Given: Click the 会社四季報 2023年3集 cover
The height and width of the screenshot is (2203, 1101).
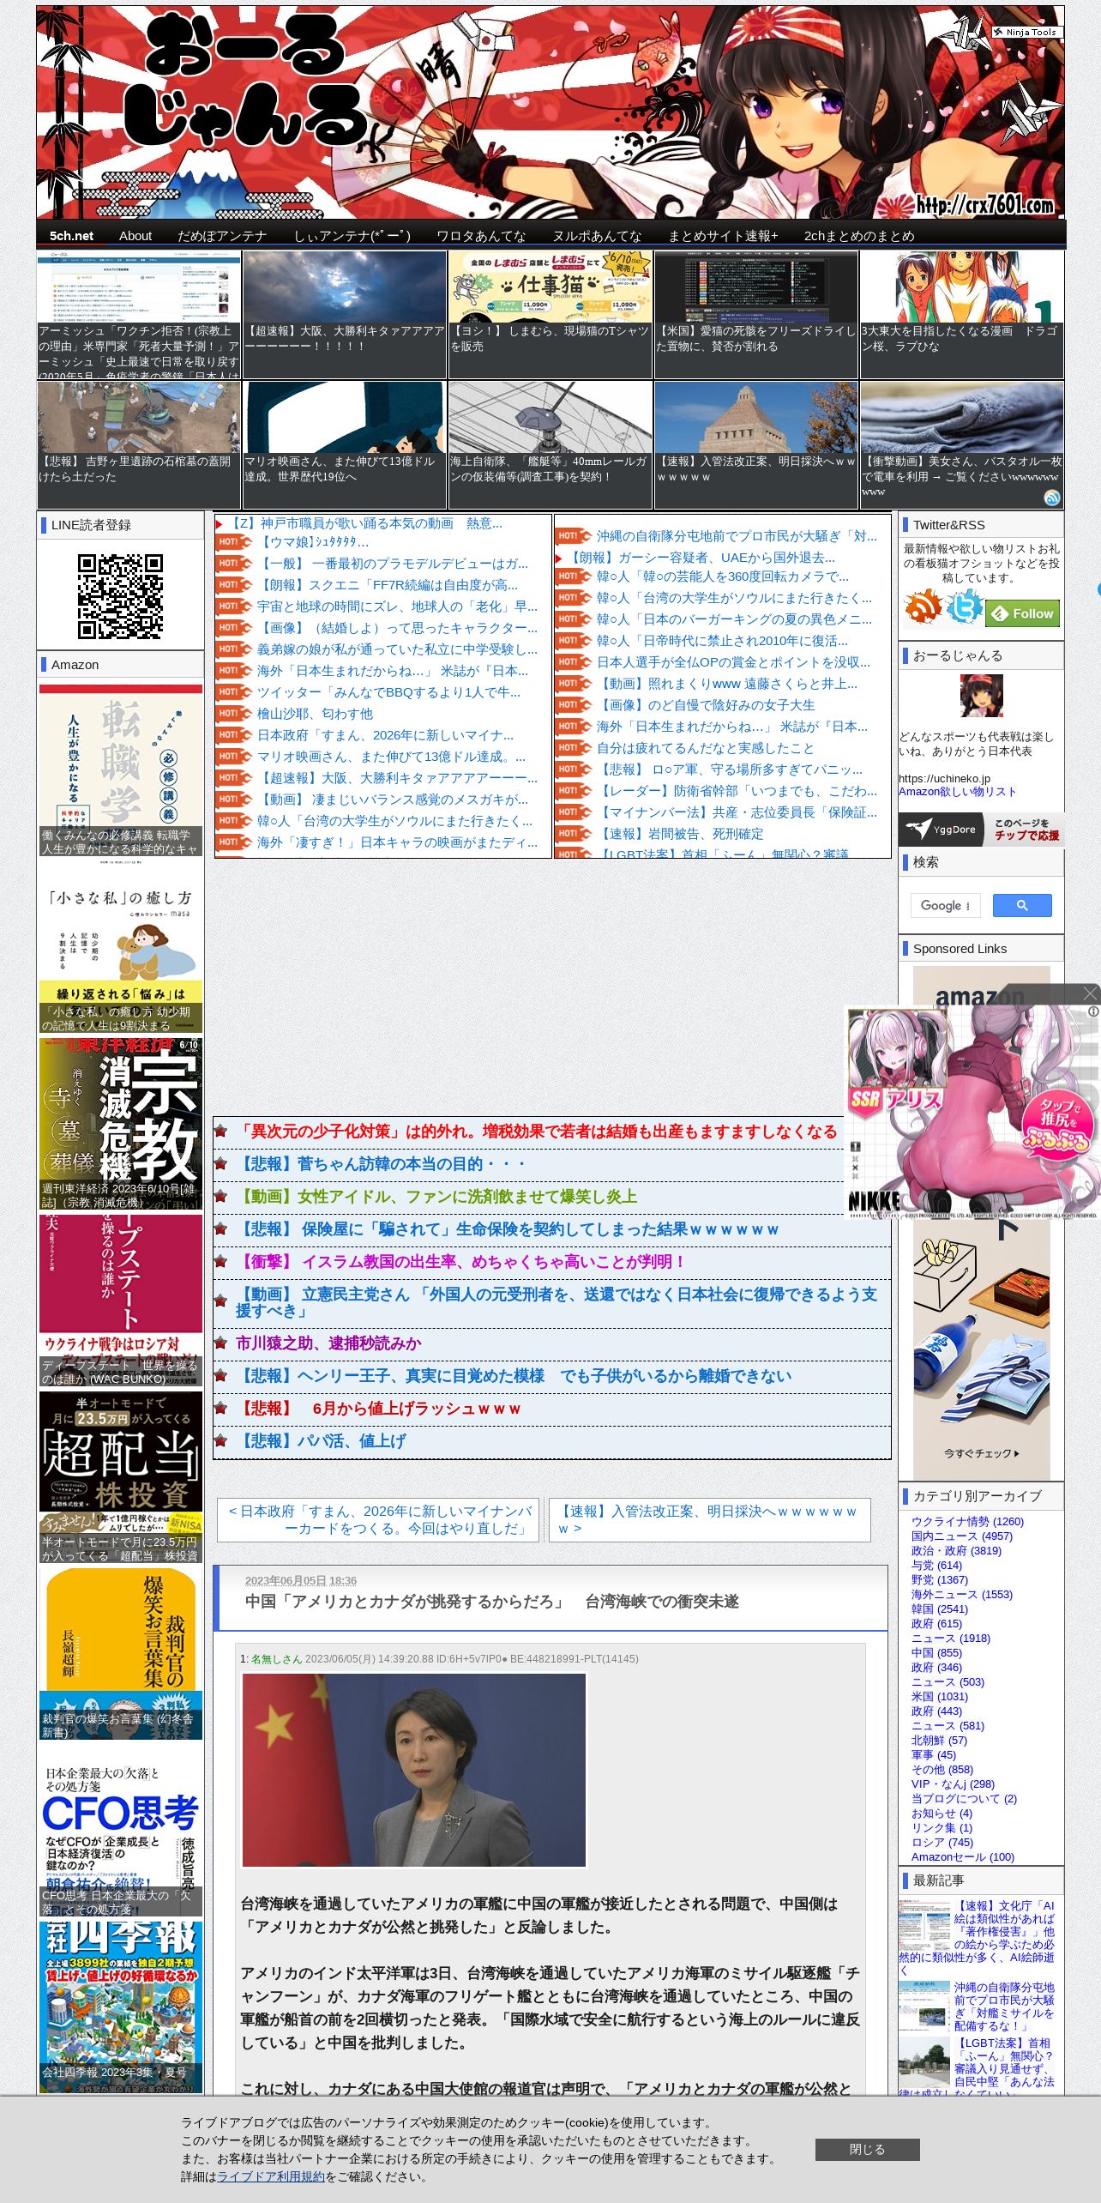Looking at the screenshot, I should click(121, 2007).
